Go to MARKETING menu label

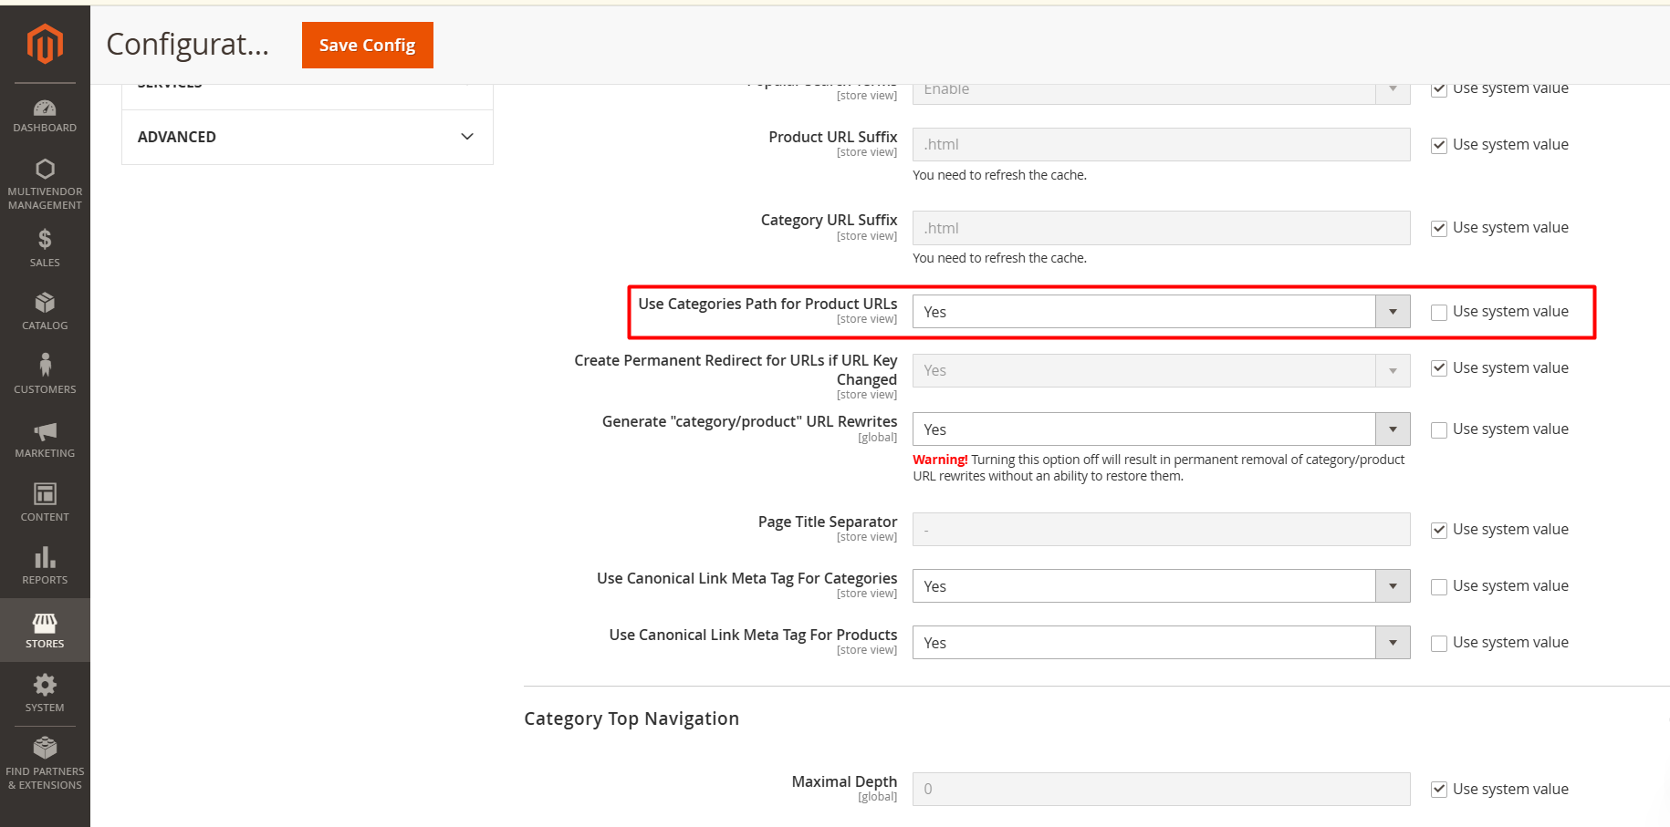pos(45,453)
